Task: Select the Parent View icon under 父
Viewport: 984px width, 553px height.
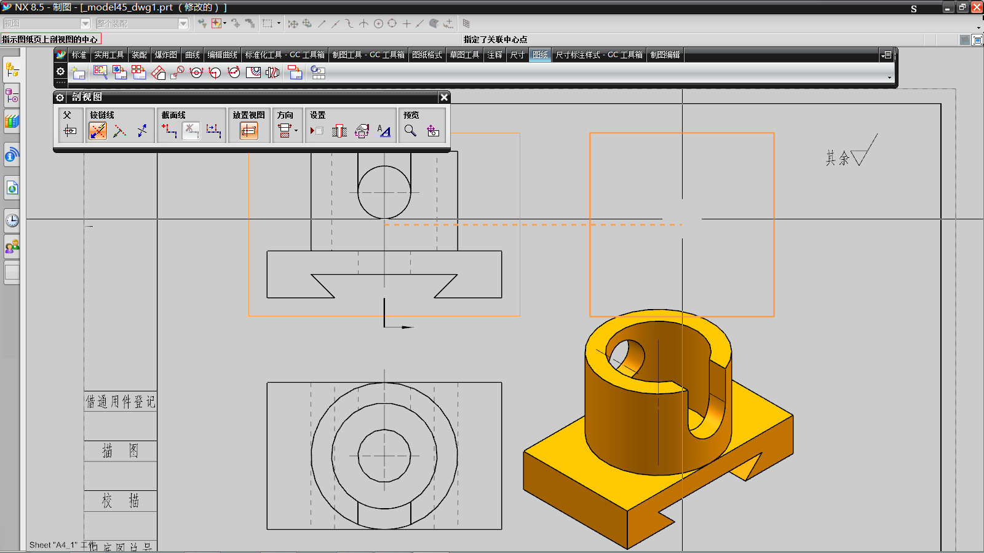Action: click(x=70, y=130)
